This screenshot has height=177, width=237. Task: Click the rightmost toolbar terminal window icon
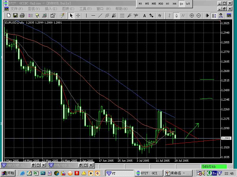(x=229, y=16)
